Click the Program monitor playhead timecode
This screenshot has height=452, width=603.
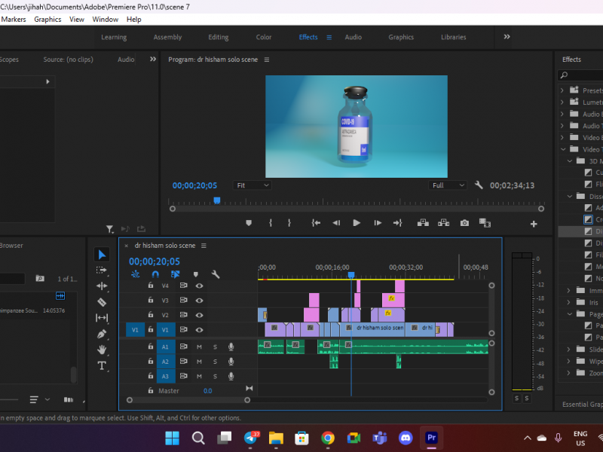pos(194,185)
